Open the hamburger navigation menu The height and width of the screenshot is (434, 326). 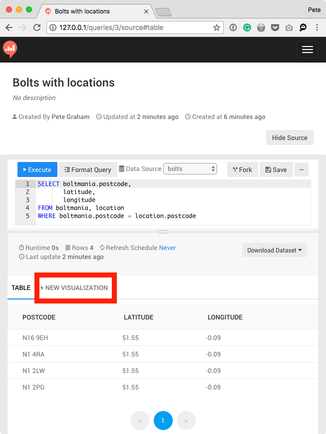[307, 49]
